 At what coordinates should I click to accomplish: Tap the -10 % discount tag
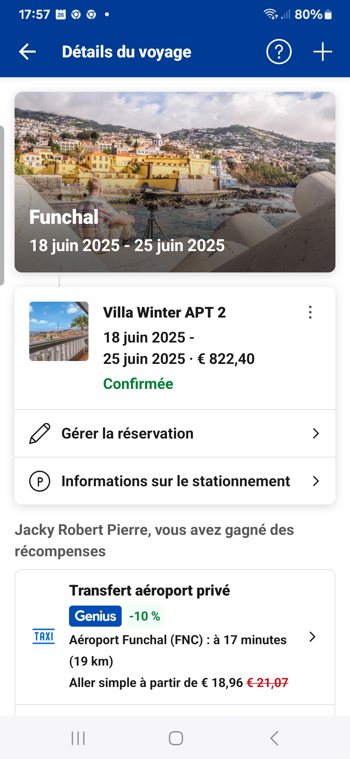point(145,616)
